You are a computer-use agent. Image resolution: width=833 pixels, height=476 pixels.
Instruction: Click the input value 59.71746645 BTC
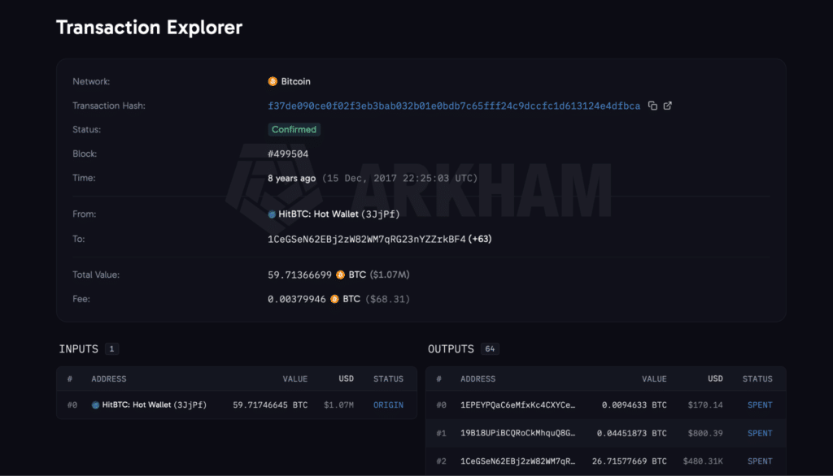click(270, 405)
